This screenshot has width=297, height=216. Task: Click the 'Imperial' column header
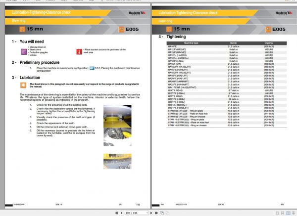point(269,43)
